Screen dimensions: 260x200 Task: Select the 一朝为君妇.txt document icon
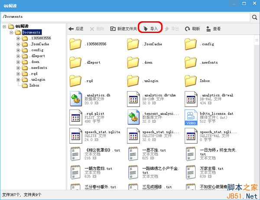(75, 172)
